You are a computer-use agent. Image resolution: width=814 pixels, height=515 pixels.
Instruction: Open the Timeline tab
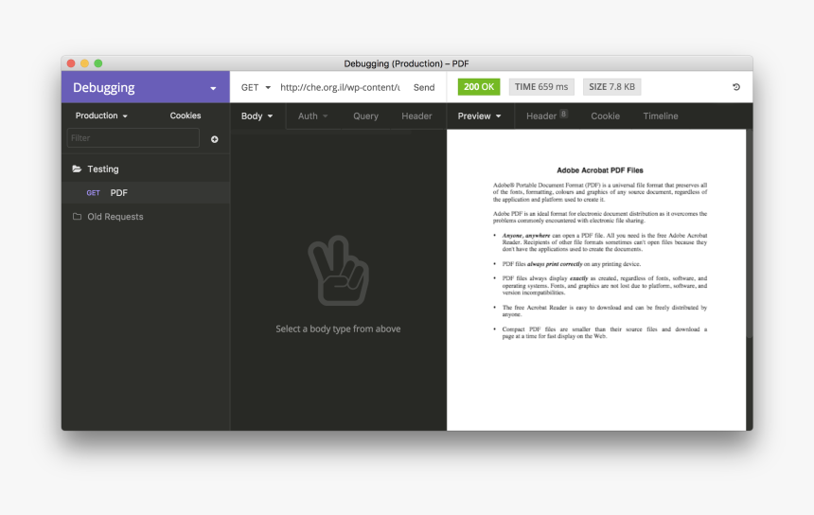pos(661,116)
